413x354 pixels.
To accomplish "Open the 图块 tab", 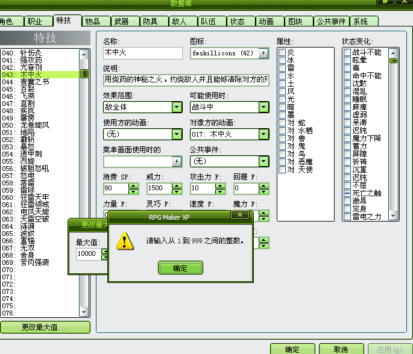I will click(x=298, y=21).
